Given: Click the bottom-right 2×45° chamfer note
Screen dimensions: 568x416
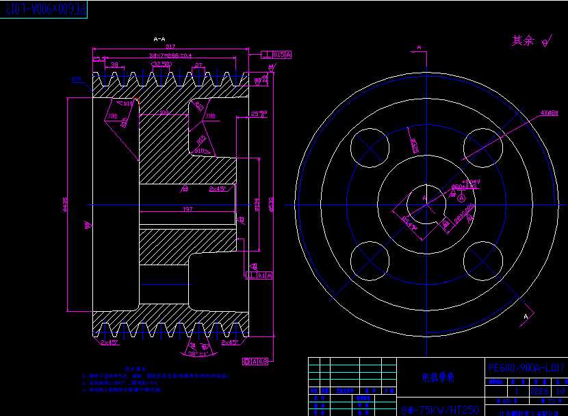Looking at the screenshot, I should [230, 343].
